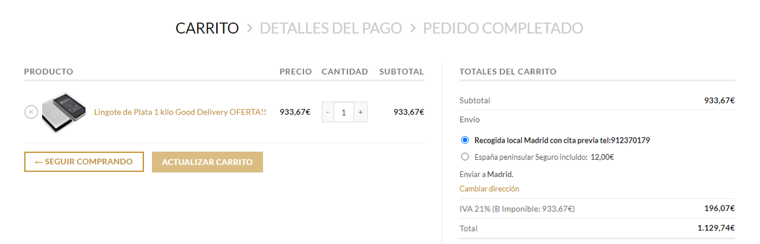Go to Carrito step in breadcrumb
This screenshot has height=244, width=760.
(207, 28)
